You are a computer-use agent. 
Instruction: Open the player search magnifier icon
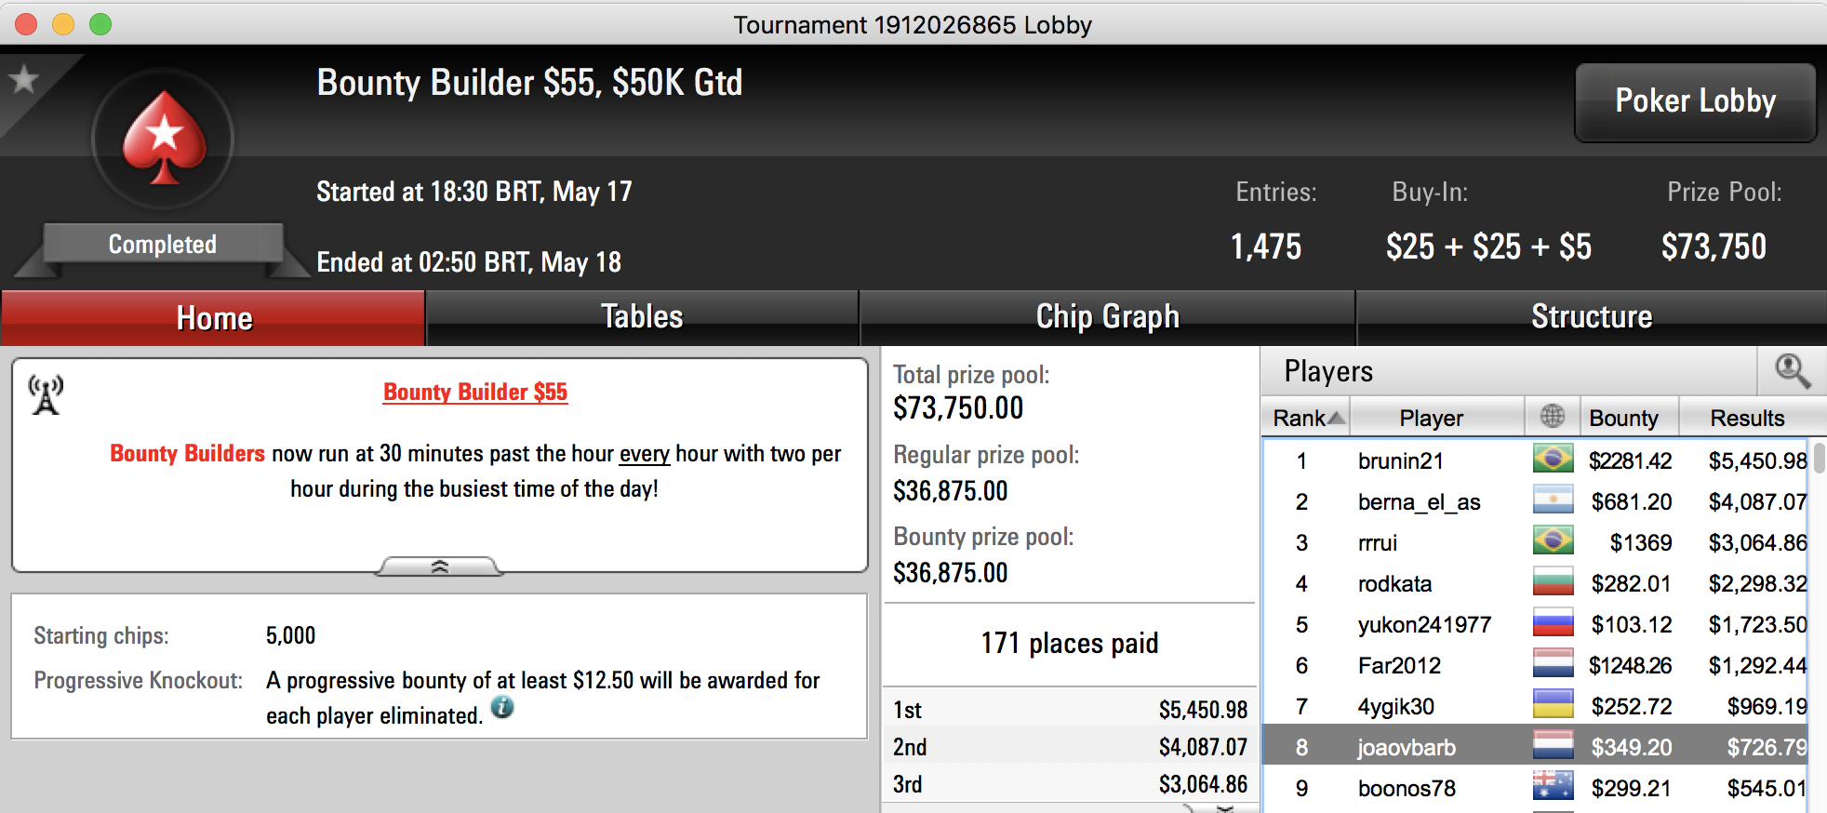[1792, 371]
